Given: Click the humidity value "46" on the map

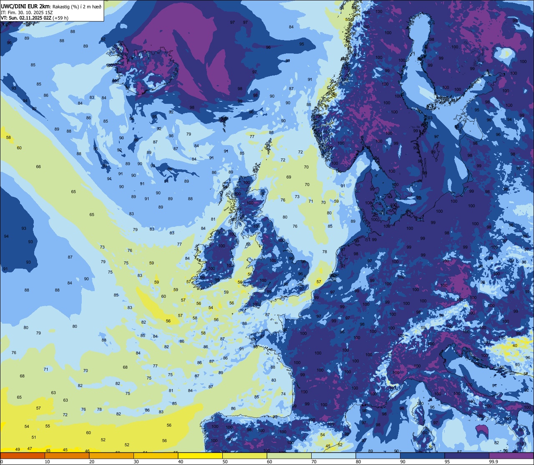Looking at the screenshot, I should click(x=87, y=451).
